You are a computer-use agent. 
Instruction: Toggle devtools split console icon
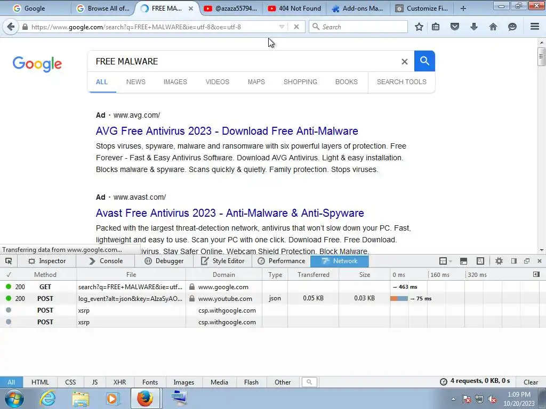463,261
